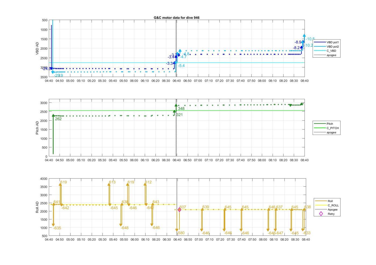Click the '0' tick on Pitch AD axis
Viewport: 376px width, 265px height.
pos(46,156)
